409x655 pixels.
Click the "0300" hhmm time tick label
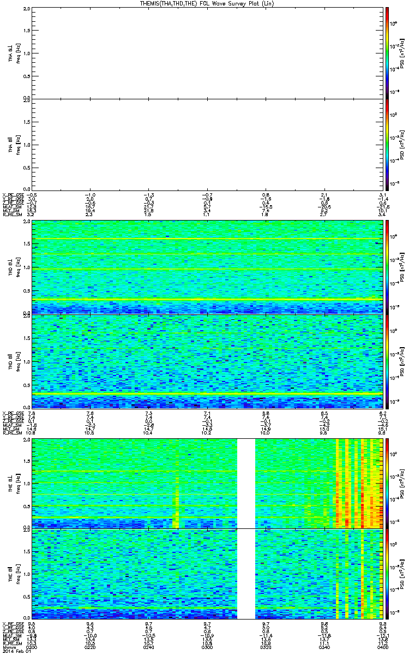point(207,647)
